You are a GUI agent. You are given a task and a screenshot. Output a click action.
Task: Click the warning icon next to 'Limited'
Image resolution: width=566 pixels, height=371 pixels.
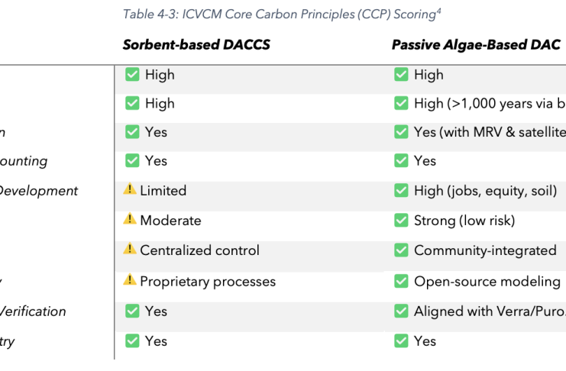click(x=130, y=190)
